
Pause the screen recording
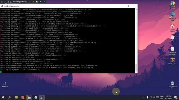30,2
